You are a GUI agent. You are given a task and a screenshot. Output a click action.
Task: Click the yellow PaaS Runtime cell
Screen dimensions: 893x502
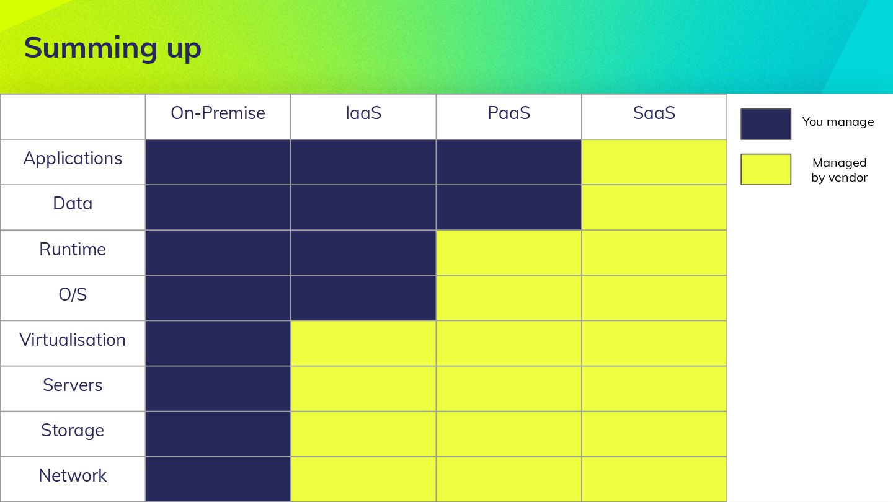[509, 252]
